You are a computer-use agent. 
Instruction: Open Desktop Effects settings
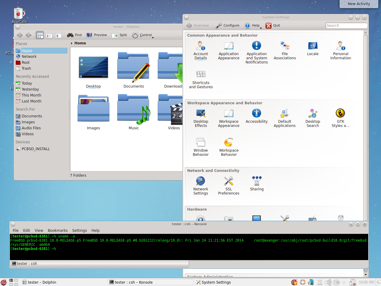click(x=201, y=118)
